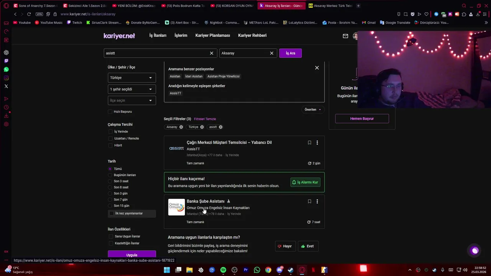Click the Windows Start button
The width and height of the screenshot is (491, 276).
pyautogui.click(x=167, y=270)
